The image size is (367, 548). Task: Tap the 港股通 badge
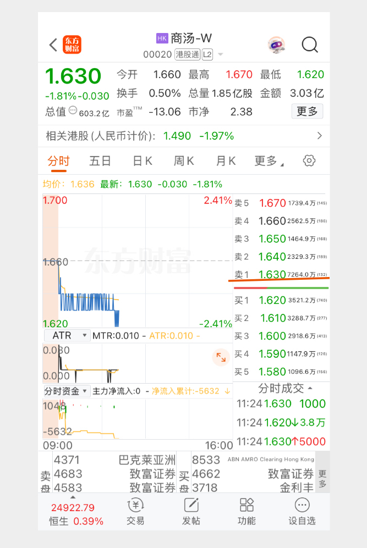point(188,54)
